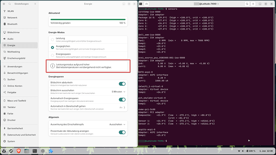Open System settings
276x155 pixels.
coord(20,141)
